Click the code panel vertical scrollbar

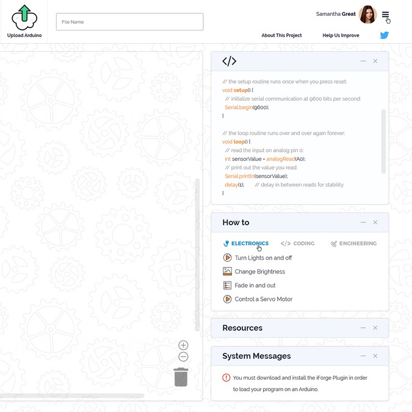(383, 140)
